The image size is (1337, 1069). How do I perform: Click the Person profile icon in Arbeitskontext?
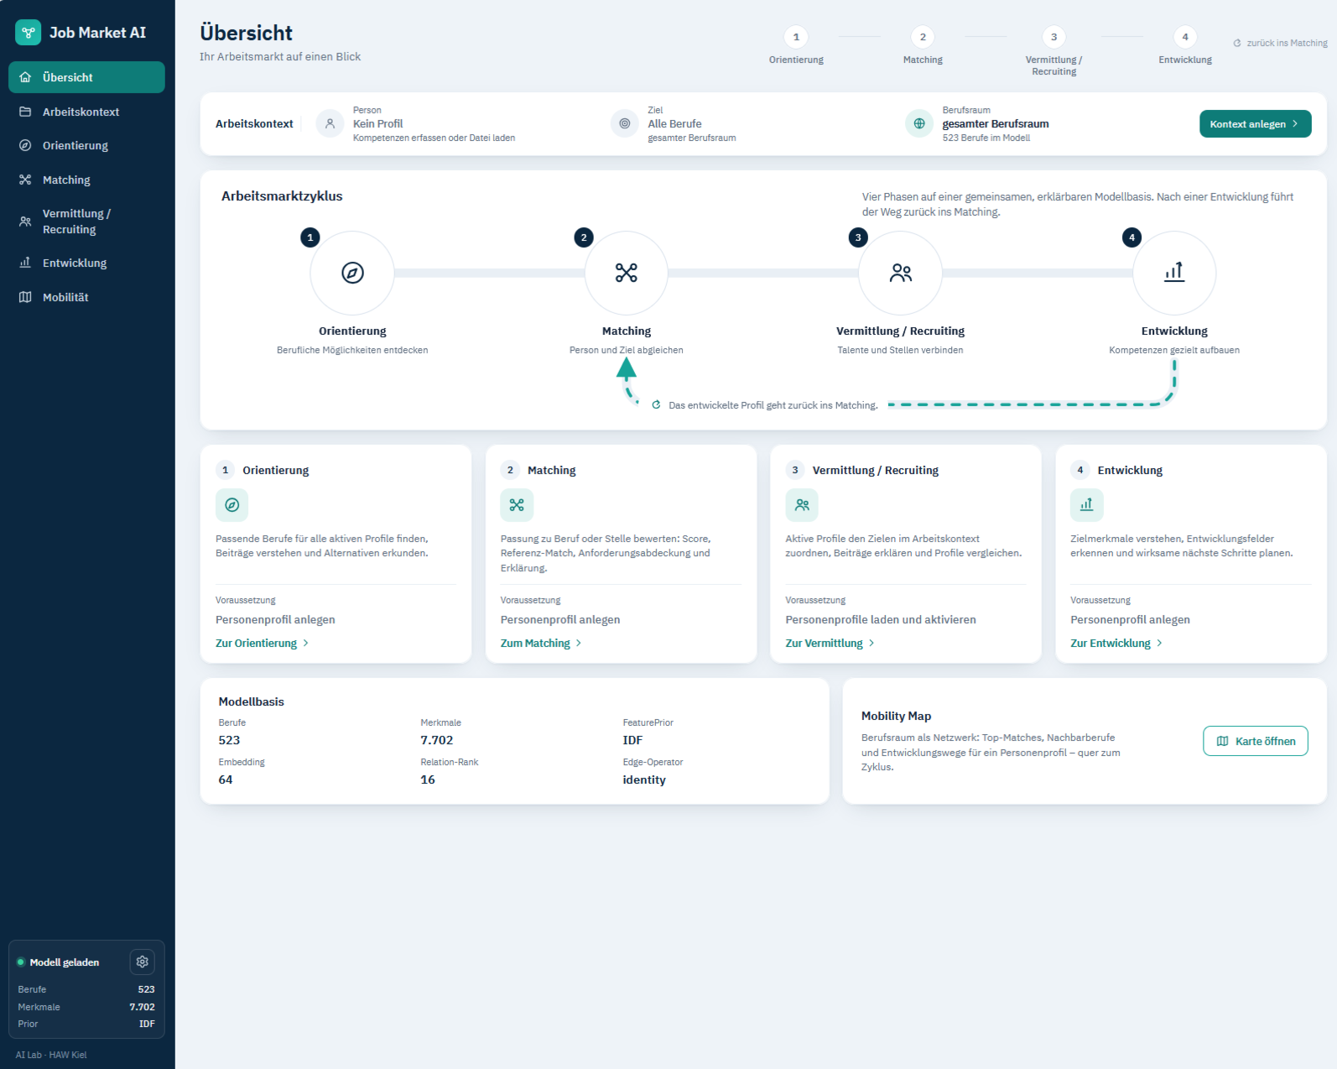[330, 123]
